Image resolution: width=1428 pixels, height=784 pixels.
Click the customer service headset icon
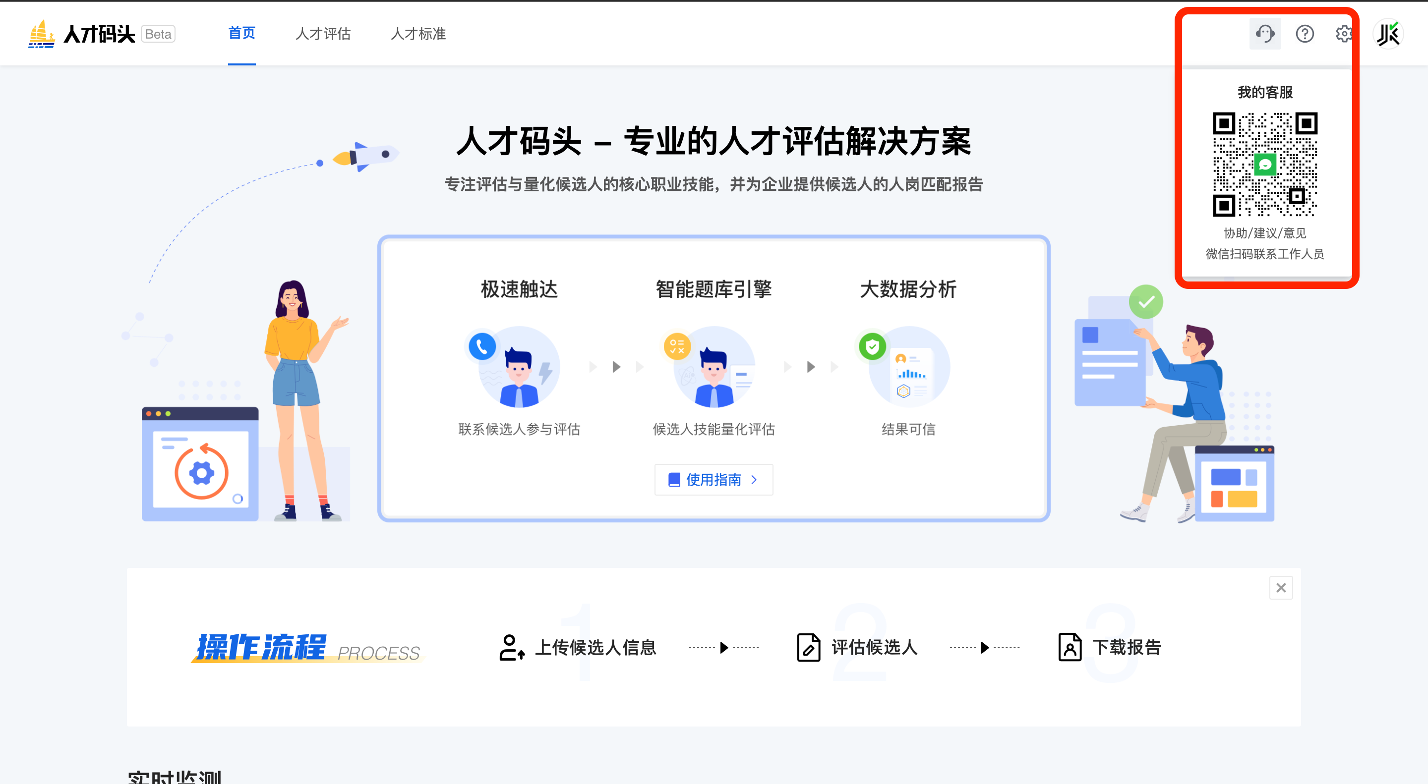pyautogui.click(x=1264, y=34)
